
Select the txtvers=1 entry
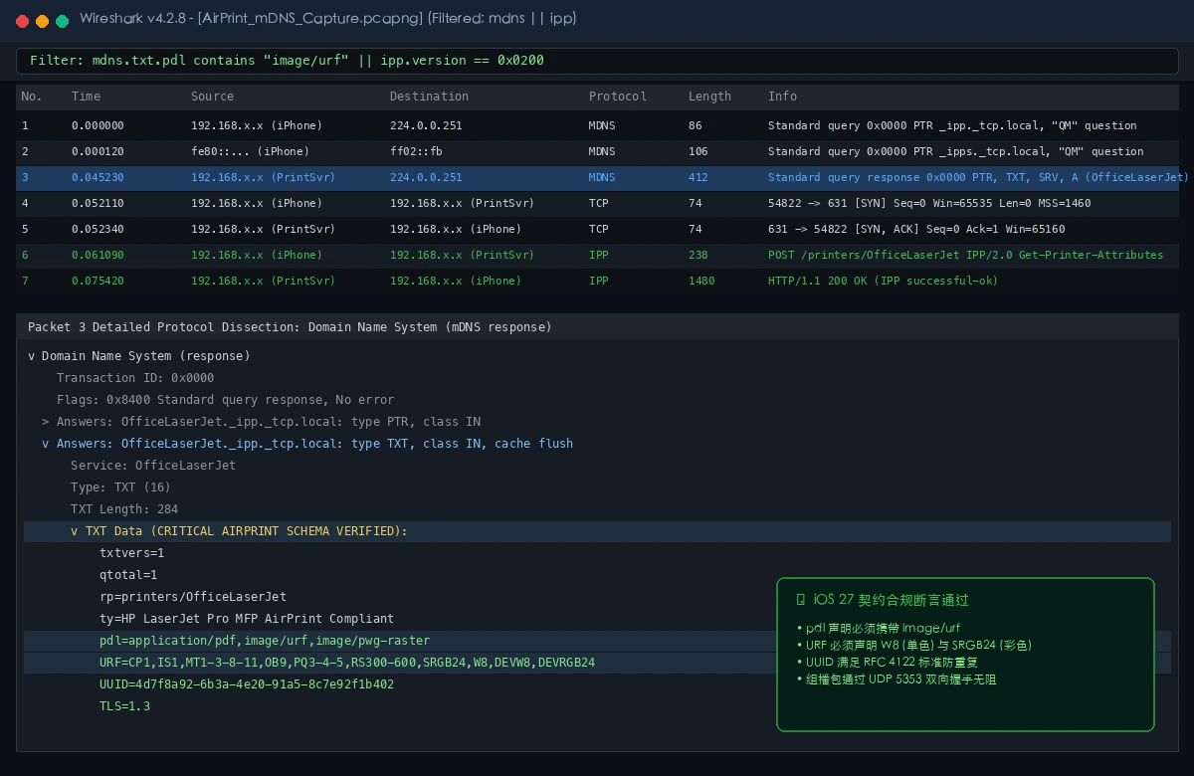[x=132, y=553]
